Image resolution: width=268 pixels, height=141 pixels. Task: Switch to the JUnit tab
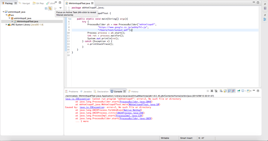51,3
